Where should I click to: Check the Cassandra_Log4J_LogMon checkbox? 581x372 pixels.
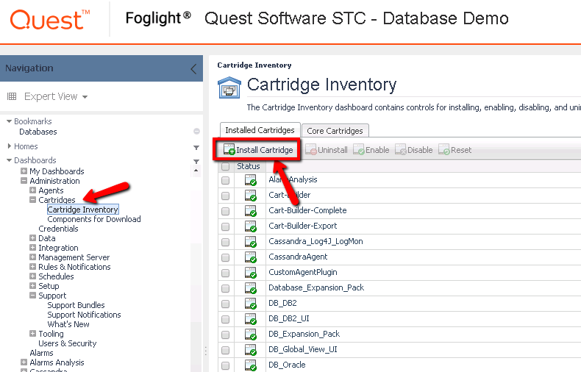225,243
